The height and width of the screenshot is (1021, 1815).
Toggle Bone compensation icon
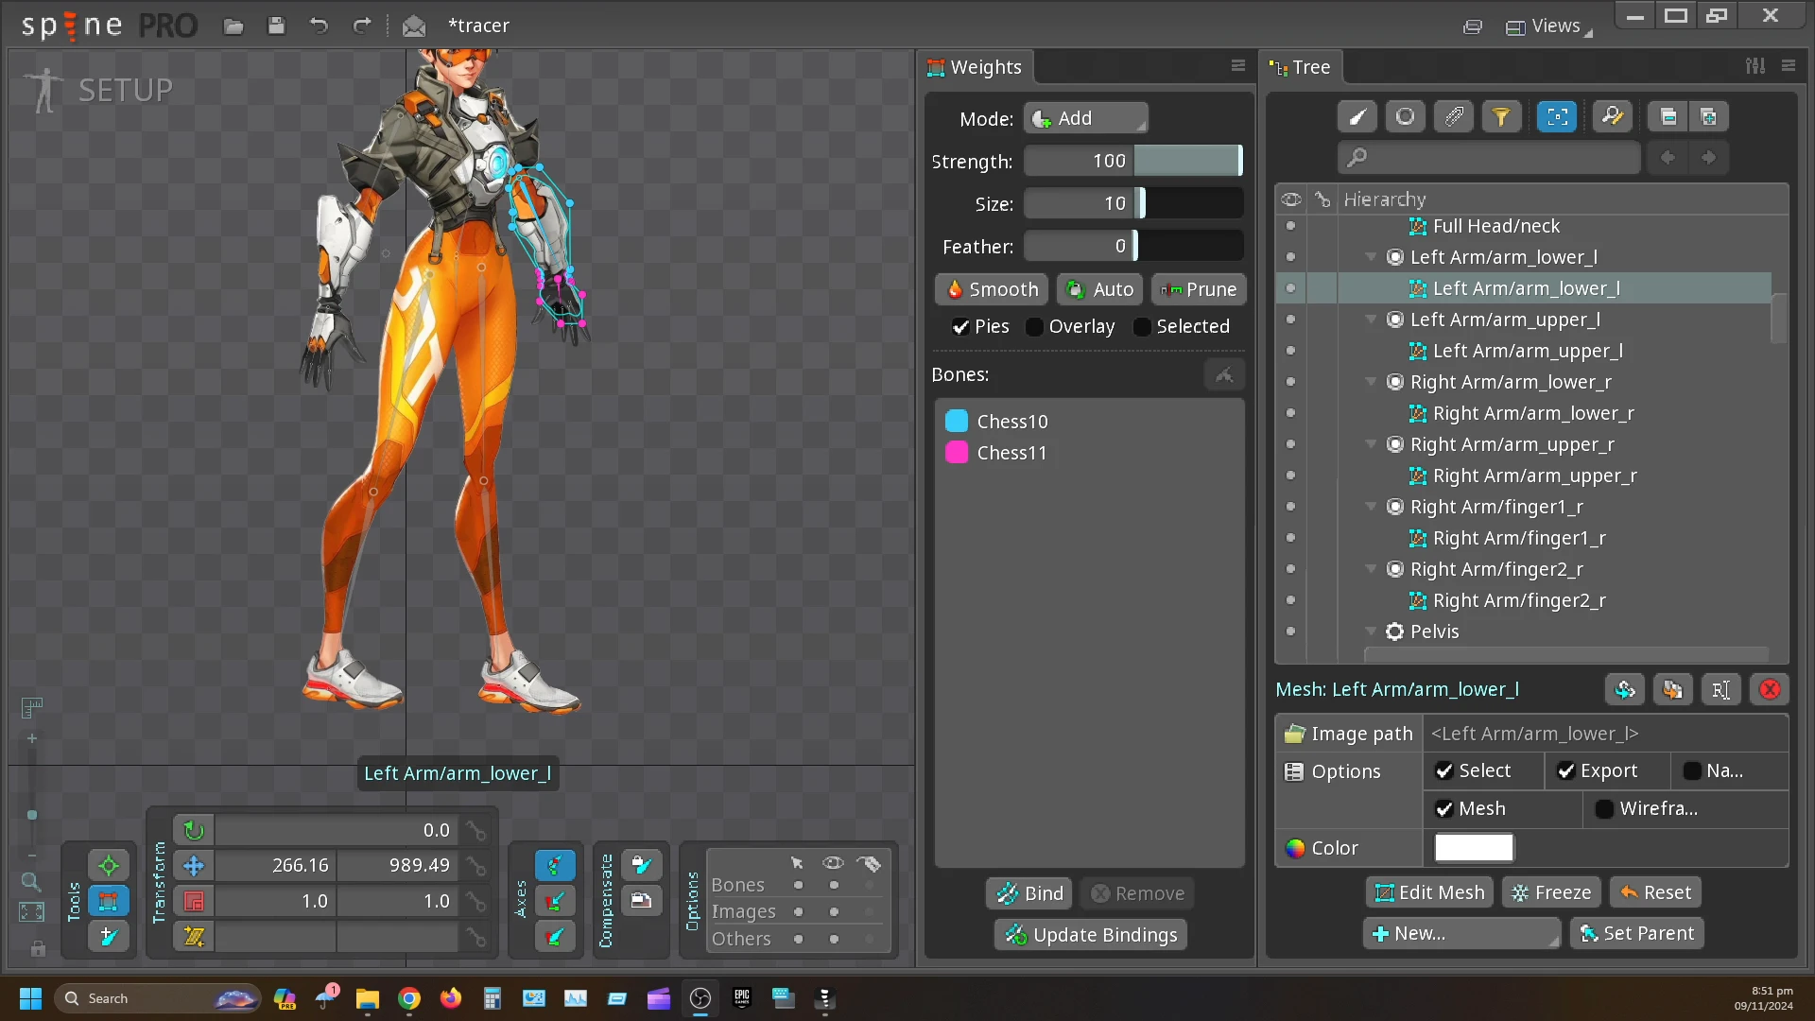tap(641, 865)
